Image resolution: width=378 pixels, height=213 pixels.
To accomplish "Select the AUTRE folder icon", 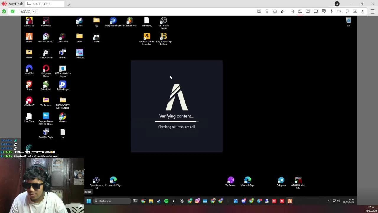I will pyautogui.click(x=29, y=54).
